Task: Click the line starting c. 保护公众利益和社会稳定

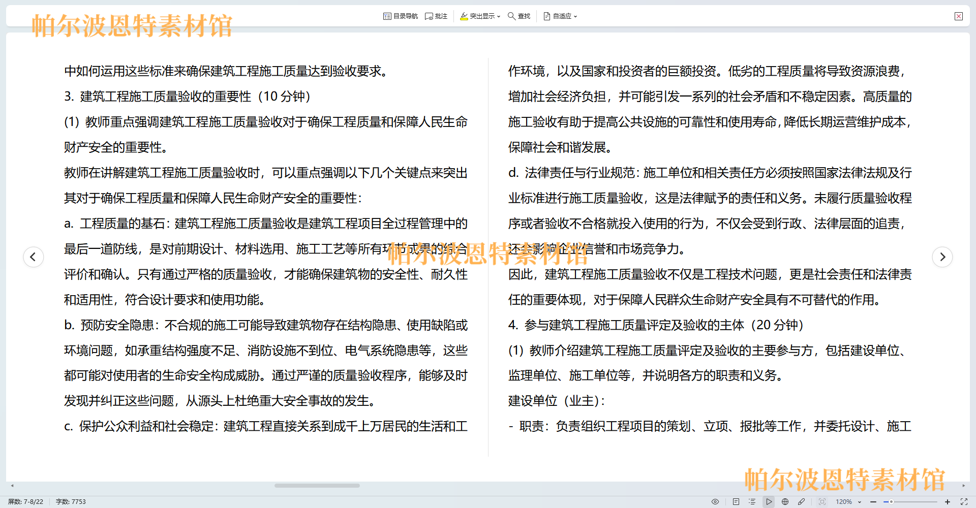Action: pyautogui.click(x=266, y=426)
